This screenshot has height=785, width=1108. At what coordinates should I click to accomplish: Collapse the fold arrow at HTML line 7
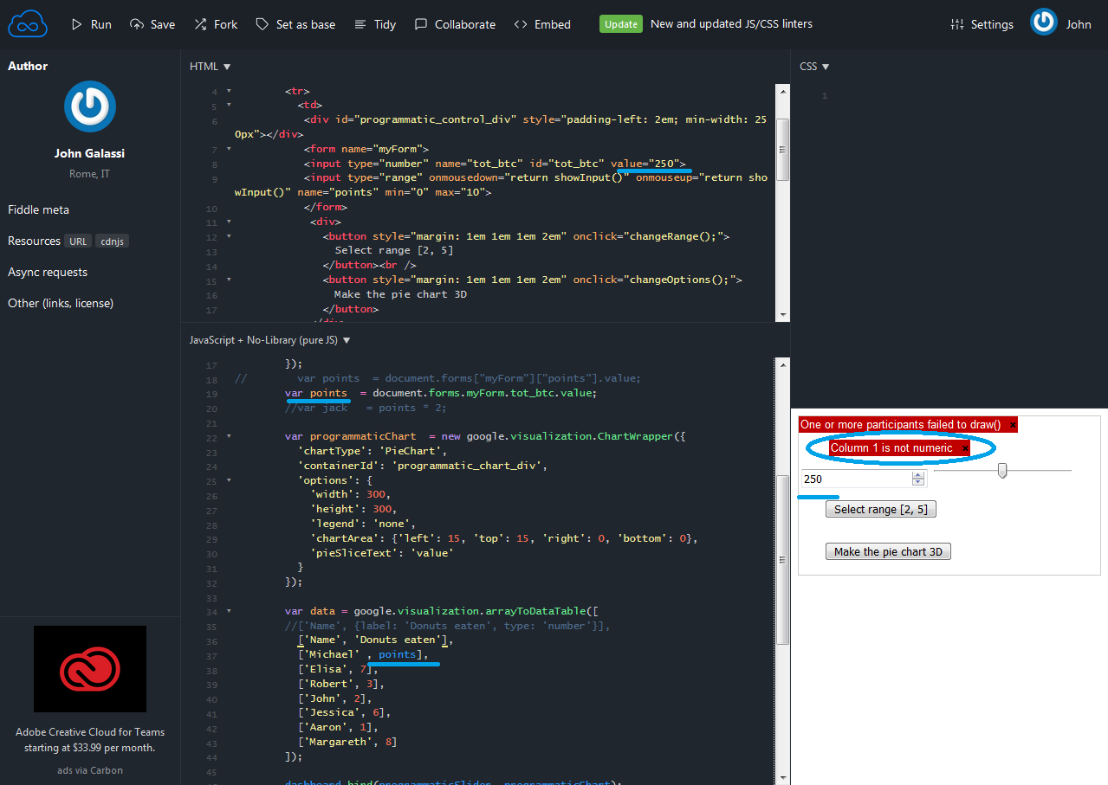coord(229,148)
